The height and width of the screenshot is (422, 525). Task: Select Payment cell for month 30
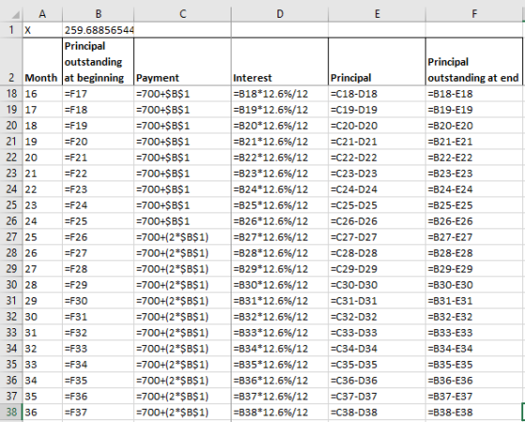(x=183, y=317)
